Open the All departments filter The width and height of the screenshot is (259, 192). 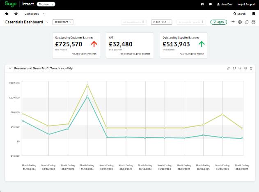133,22
